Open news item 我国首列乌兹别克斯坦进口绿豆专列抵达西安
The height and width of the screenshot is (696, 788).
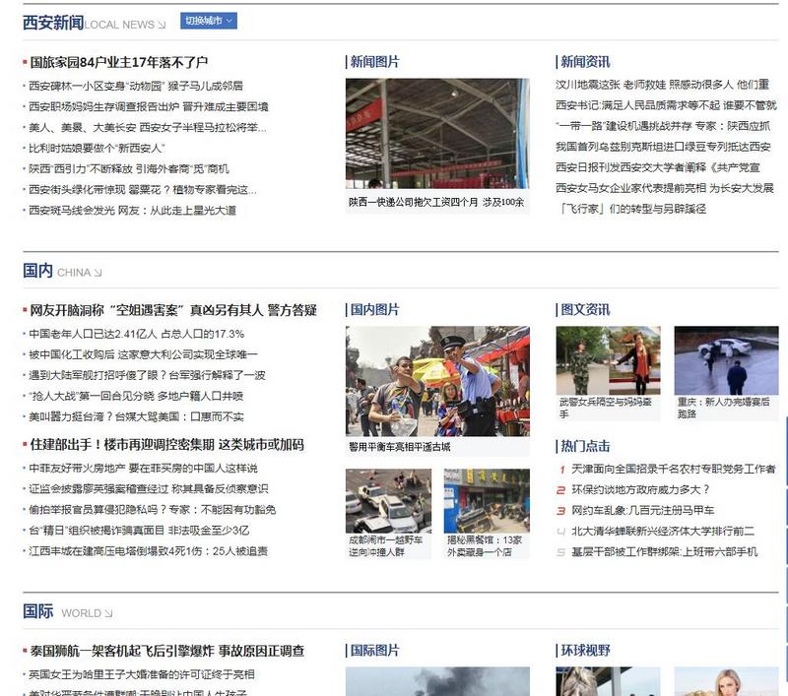663,147
